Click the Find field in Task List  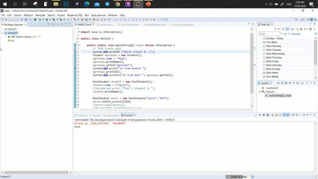[269, 34]
